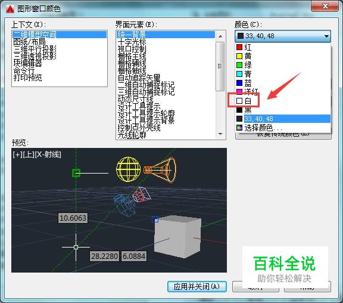This screenshot has width=343, height=303.
Task: Select 二维模型空间 in context list
Action: click(60, 35)
